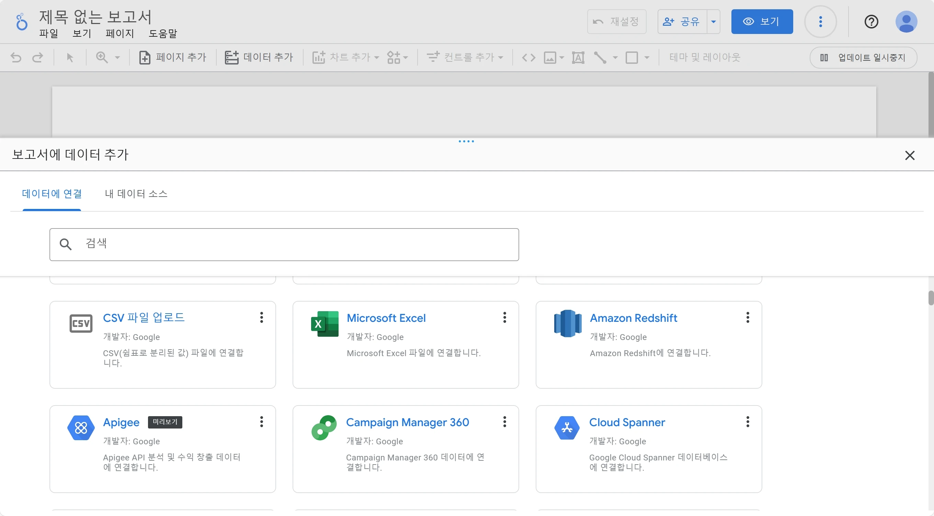Click the panel resize handle dots
Image resolution: width=934 pixels, height=516 pixels.
[x=466, y=141]
